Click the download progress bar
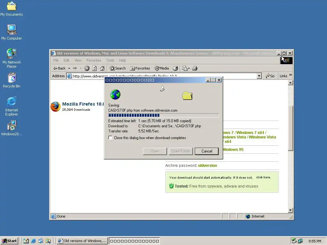 coord(163,115)
